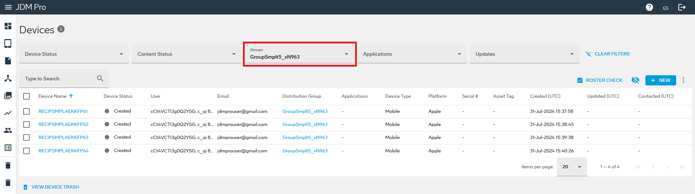
Task: Open the lower trash sidebar icon
Action: [x=8, y=183]
